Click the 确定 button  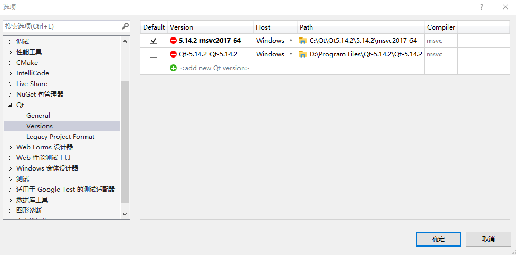coord(438,239)
